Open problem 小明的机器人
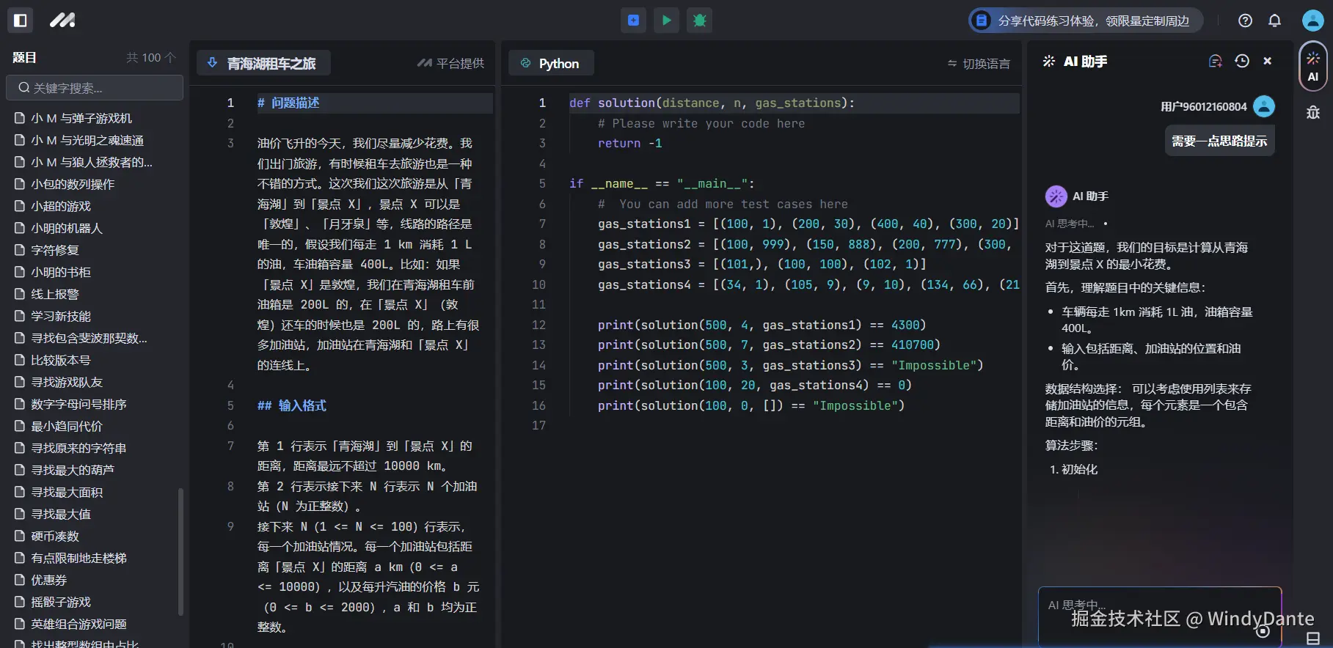This screenshot has height=648, width=1333. [x=66, y=228]
